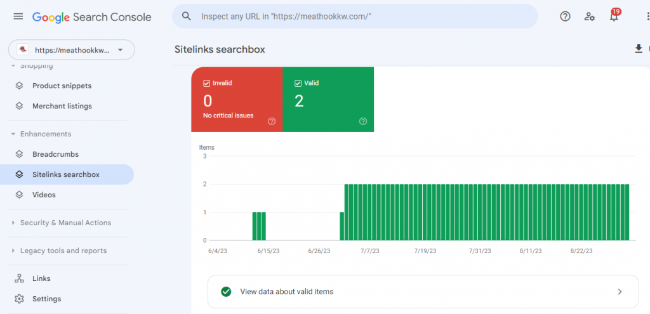This screenshot has height=314, width=650.
Task: Toggle the Valid checkbox
Action: point(298,83)
